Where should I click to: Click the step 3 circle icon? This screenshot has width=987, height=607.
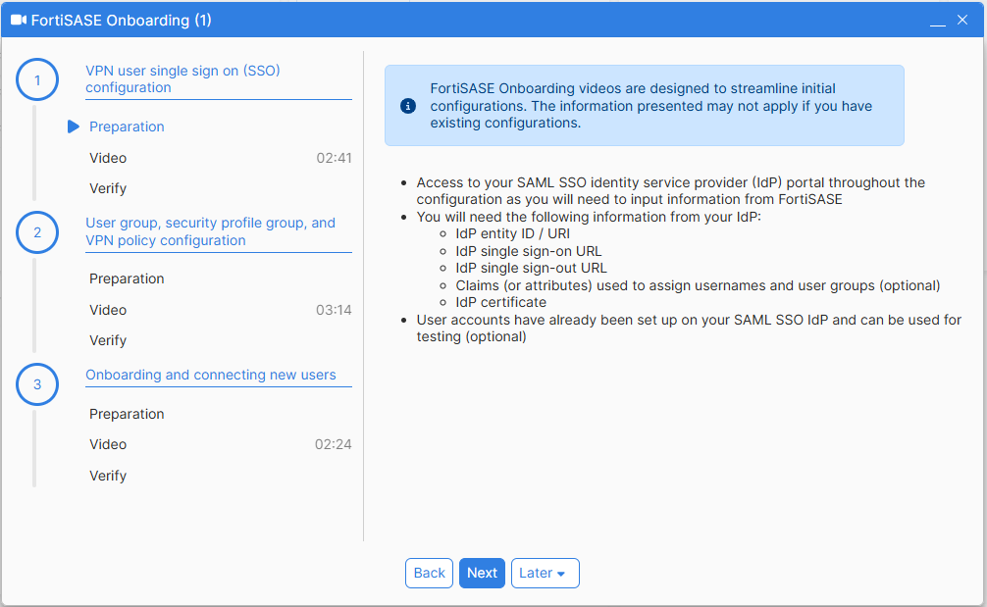(x=37, y=384)
